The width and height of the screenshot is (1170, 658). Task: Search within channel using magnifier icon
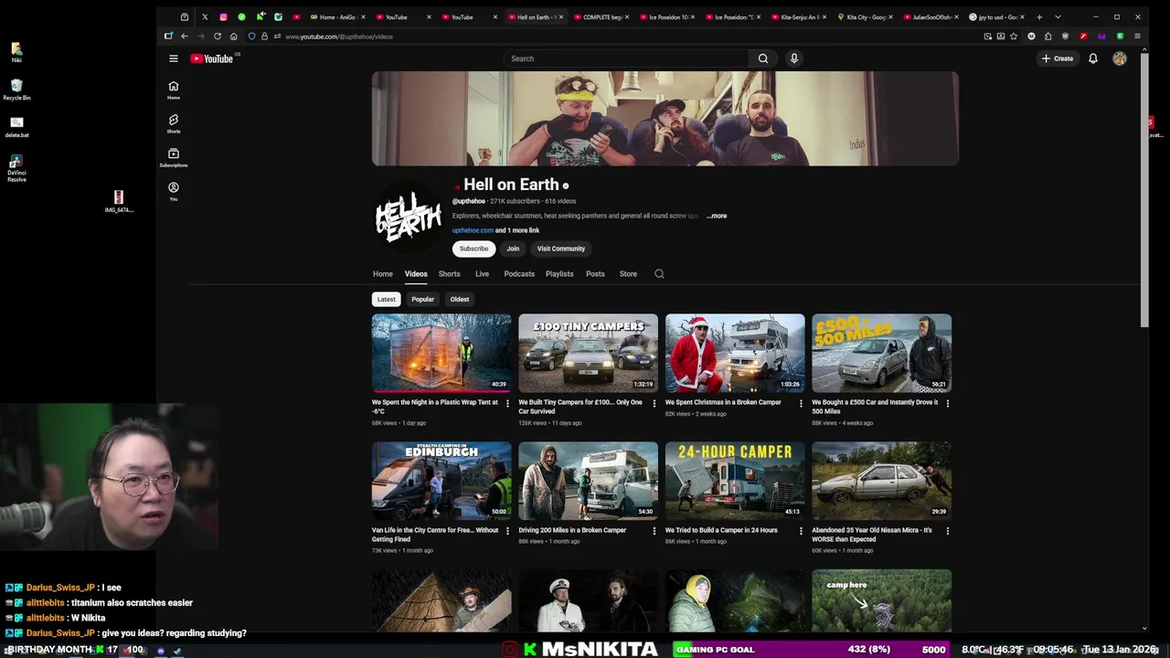[659, 273]
